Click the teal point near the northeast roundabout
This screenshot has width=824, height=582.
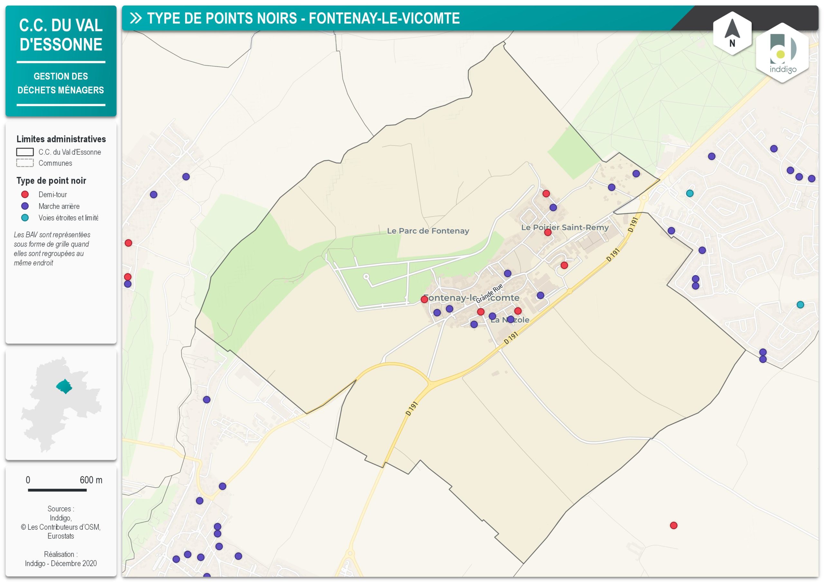(x=690, y=193)
